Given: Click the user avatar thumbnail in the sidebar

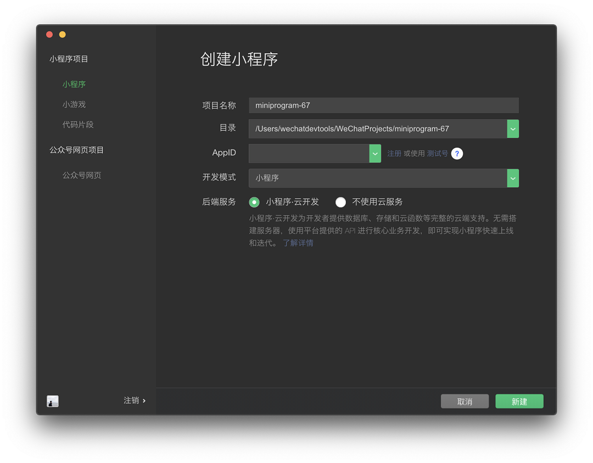Looking at the screenshot, I should (53, 401).
